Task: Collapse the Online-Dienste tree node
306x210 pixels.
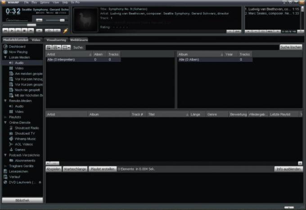Action: (x=5, y=122)
